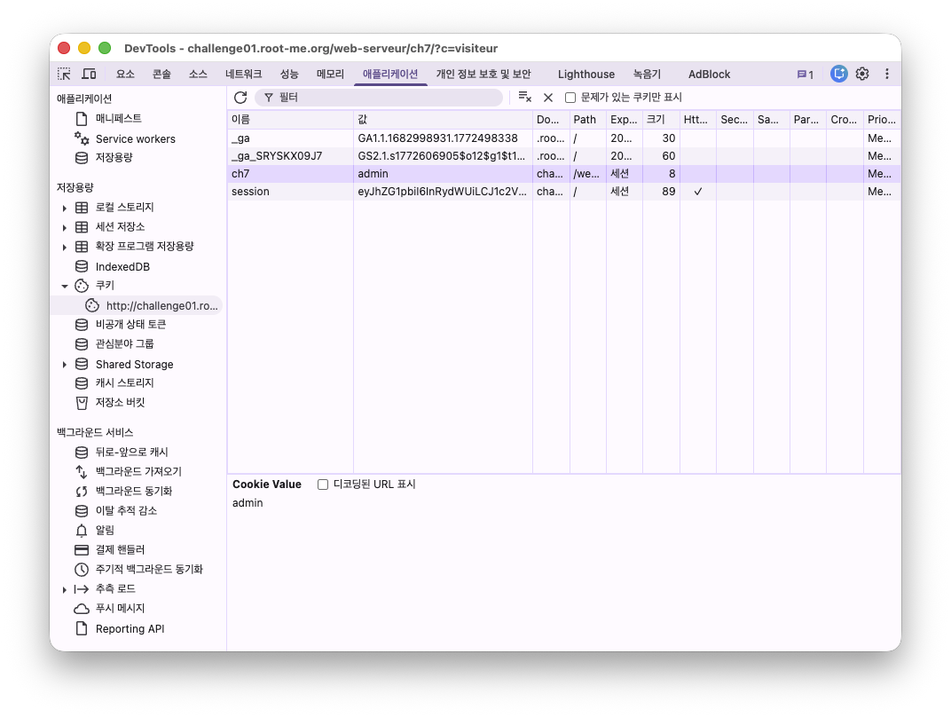
Task: Open DevTools settings gear
Action: 862,74
